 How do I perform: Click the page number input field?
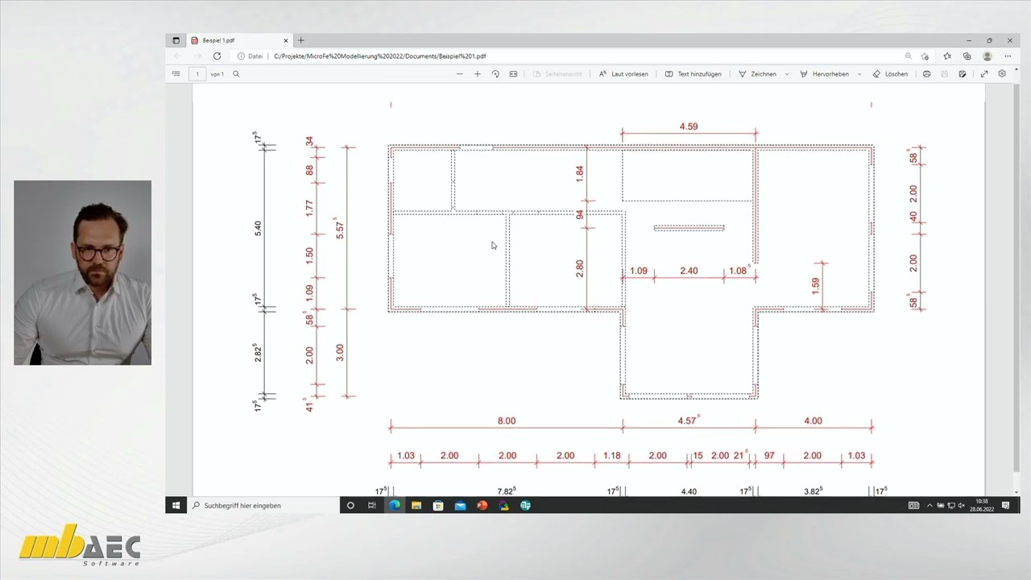[197, 73]
